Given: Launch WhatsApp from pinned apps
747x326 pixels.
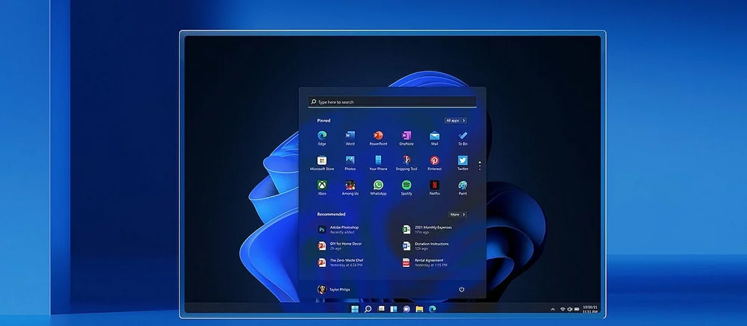Looking at the screenshot, I should pyautogui.click(x=378, y=187).
